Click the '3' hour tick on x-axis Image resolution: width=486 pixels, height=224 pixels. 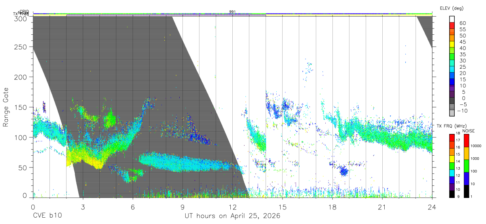pos(83,207)
